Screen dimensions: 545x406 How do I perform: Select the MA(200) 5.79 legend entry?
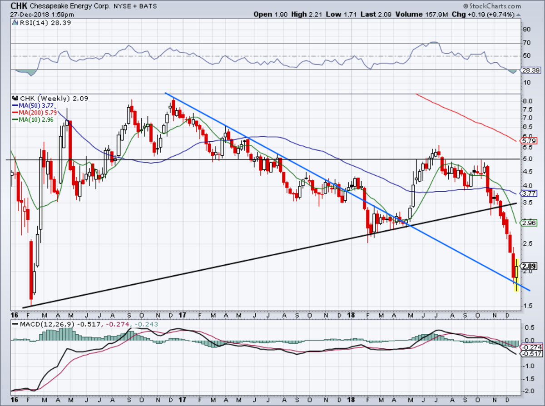[x=34, y=112]
